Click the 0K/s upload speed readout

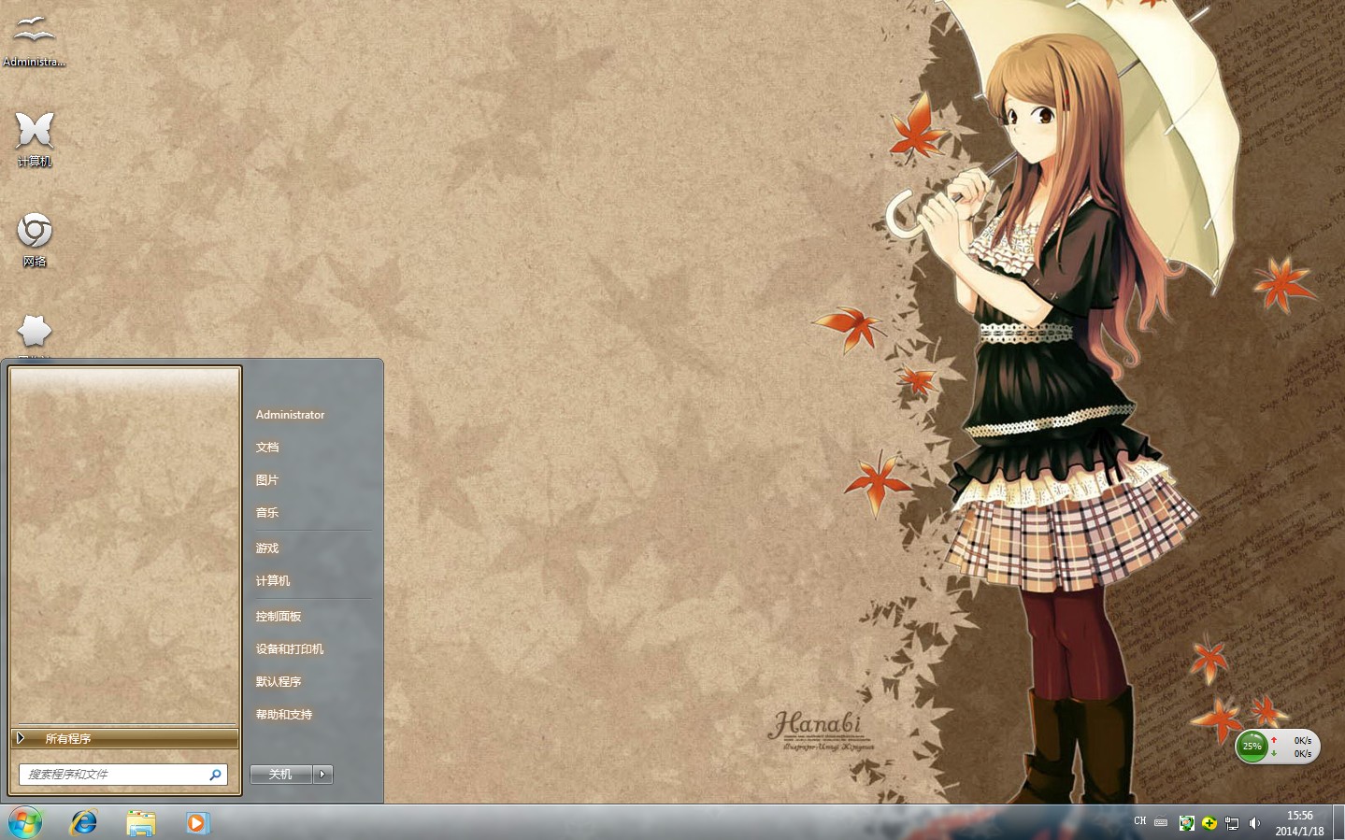pyautogui.click(x=1302, y=740)
